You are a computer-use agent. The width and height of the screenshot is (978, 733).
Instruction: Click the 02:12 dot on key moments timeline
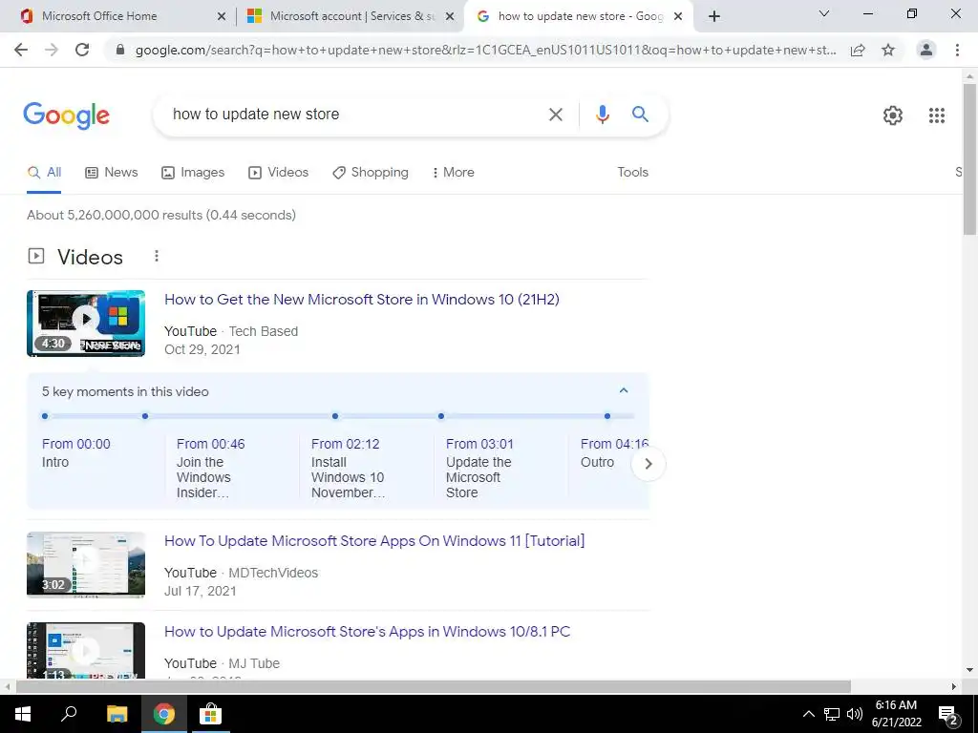[335, 416]
